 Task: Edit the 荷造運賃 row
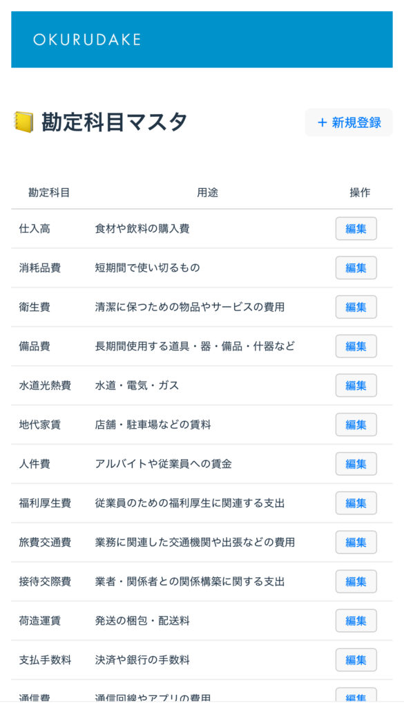356,621
